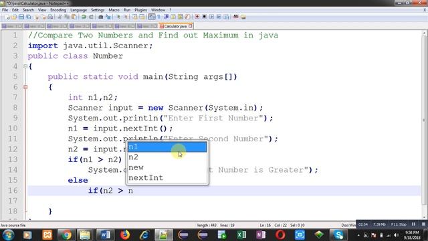This screenshot has width=428, height=241.
Task: Collapse the class block fold on line 4
Action: [25, 66]
